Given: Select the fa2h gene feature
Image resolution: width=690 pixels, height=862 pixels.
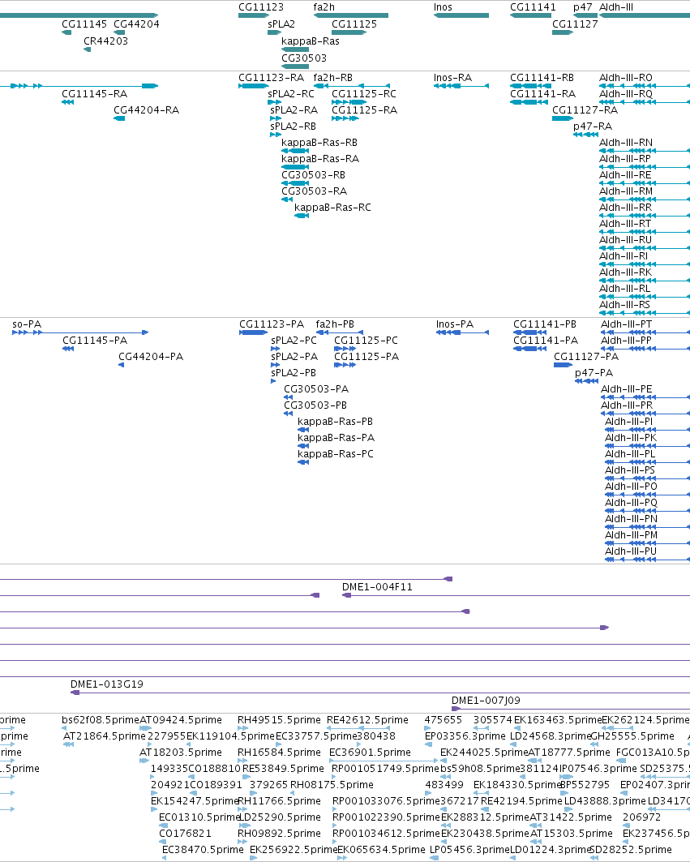Looking at the screenshot, I should click(351, 15).
